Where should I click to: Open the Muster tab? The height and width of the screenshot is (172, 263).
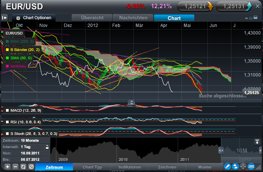[x=205, y=167]
